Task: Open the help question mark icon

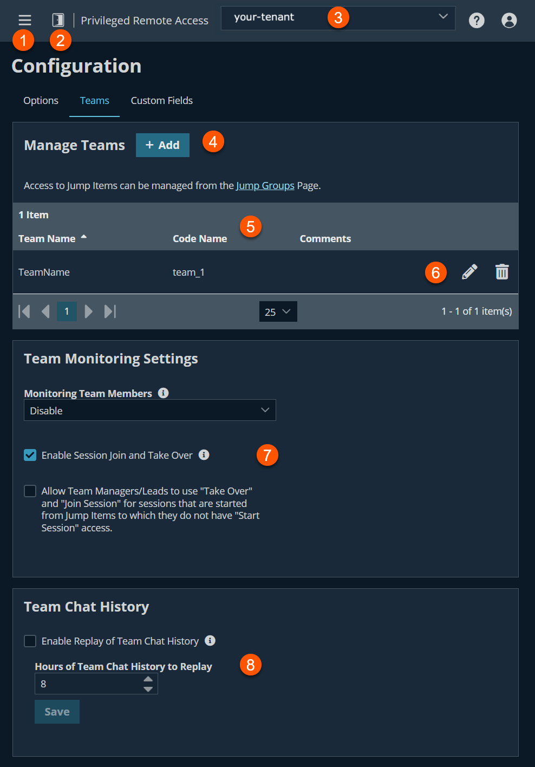Action: coord(477,21)
